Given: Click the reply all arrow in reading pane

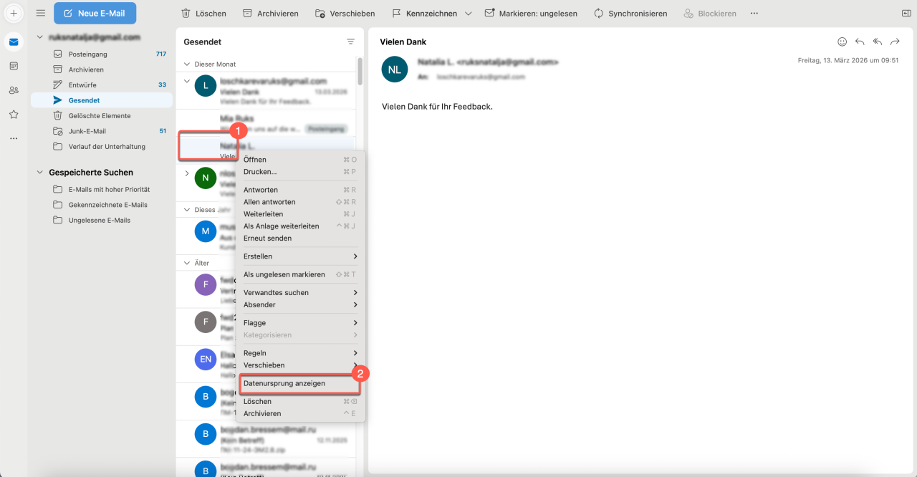Looking at the screenshot, I should point(877,42).
